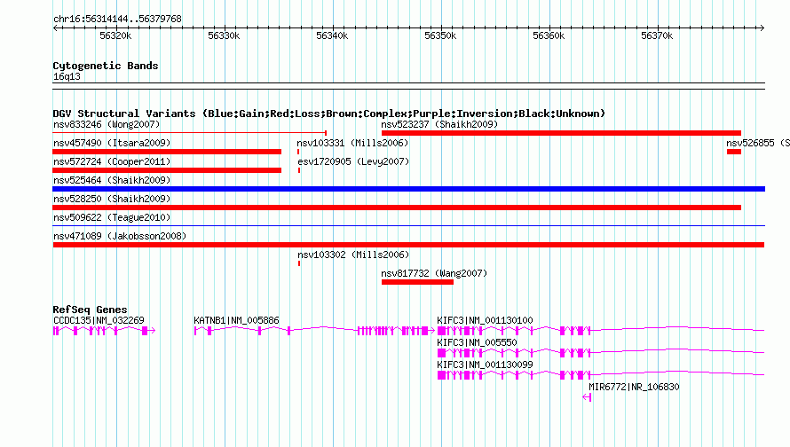Click the 56360k ruler tick label
Image resolution: width=790 pixels, height=447 pixels.
tap(549, 35)
